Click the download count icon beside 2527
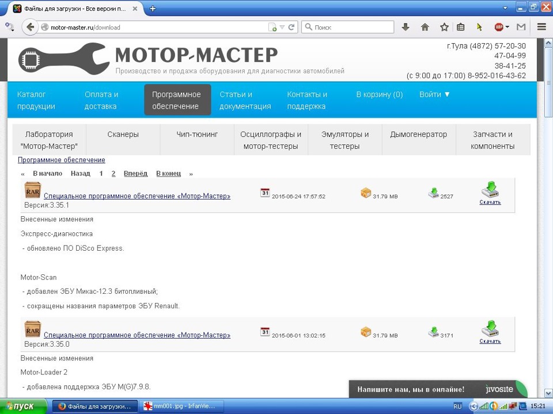The width and height of the screenshot is (553, 414). (x=433, y=193)
